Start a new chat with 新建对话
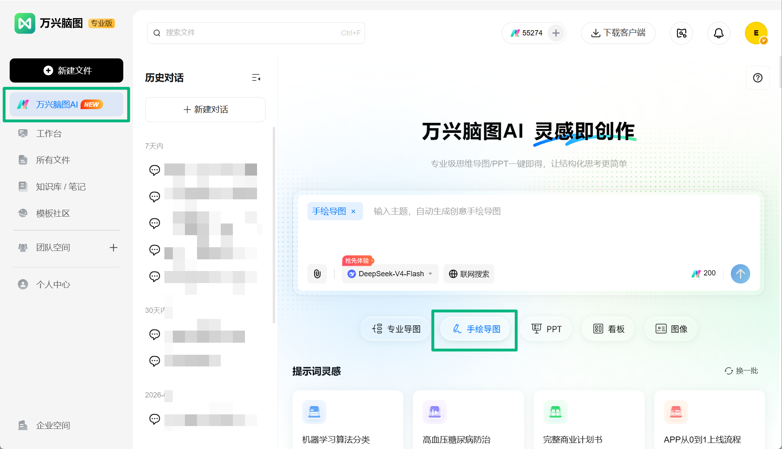Viewport: 782px width, 449px height. [205, 110]
